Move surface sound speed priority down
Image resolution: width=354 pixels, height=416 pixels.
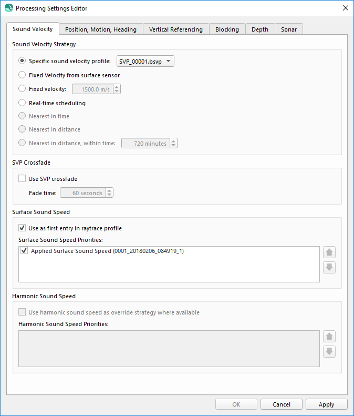329,267
